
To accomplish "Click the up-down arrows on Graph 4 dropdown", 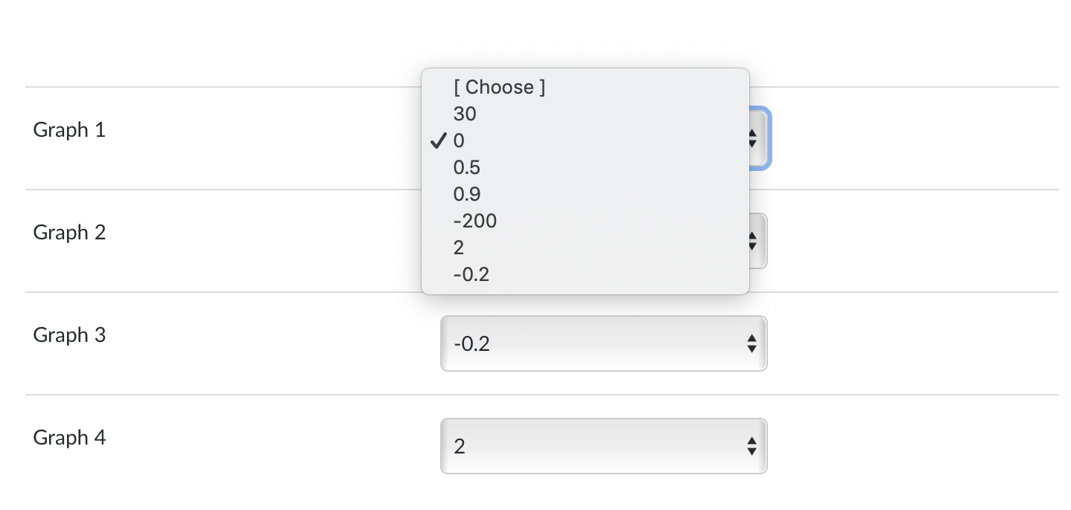I will [751, 446].
